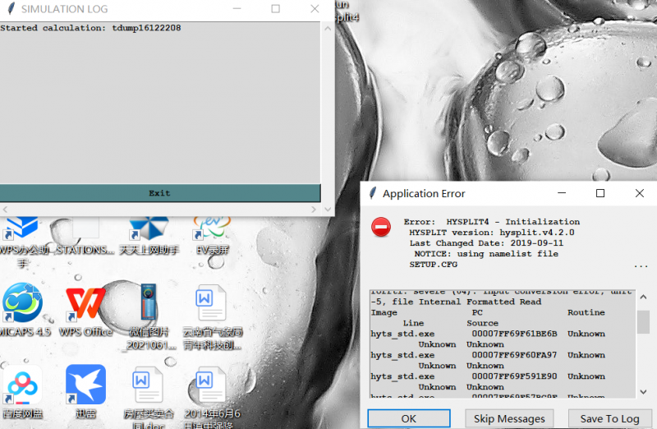
Task: Click the Simulation Log feather icon
Action: [10, 9]
